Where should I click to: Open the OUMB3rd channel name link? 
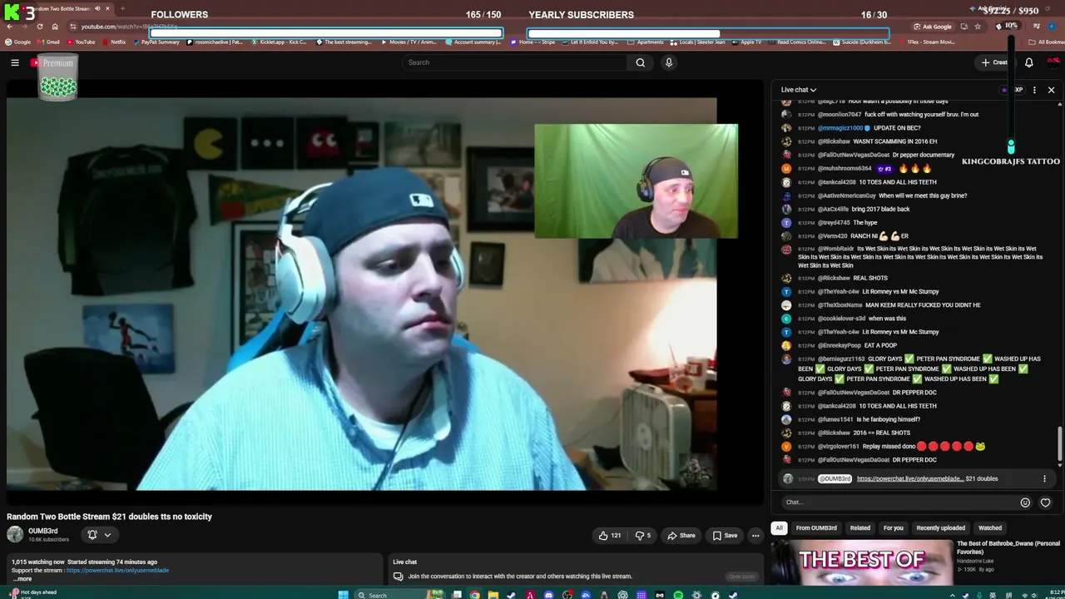point(43,531)
